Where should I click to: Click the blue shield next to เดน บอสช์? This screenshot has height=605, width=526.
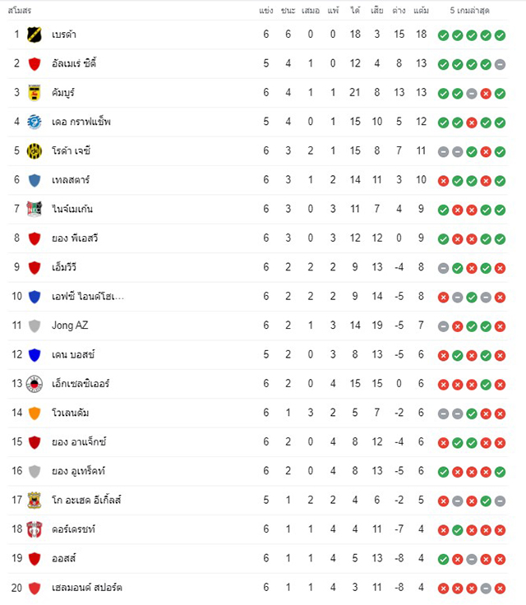35,355
